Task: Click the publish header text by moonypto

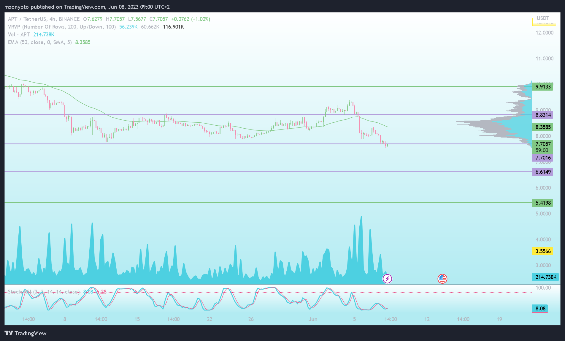Action: pyautogui.click(x=87, y=7)
